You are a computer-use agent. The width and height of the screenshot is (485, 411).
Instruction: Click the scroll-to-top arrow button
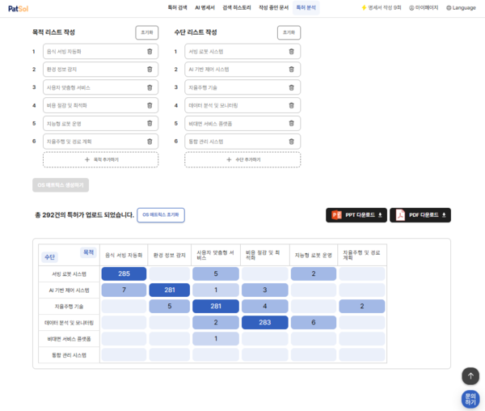click(x=470, y=375)
